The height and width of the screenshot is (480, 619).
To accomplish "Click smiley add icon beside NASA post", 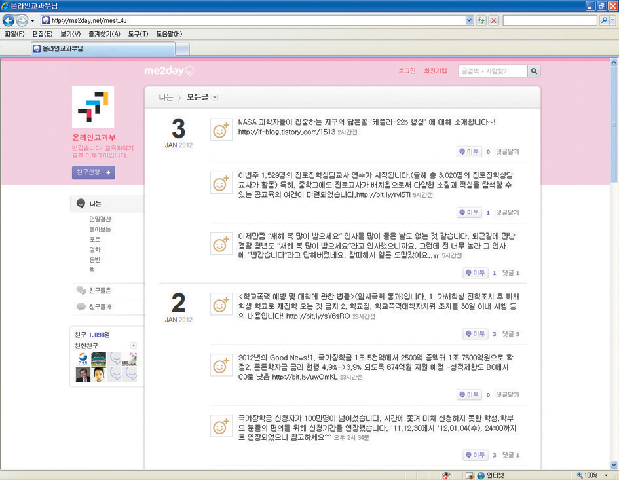I will point(221,130).
